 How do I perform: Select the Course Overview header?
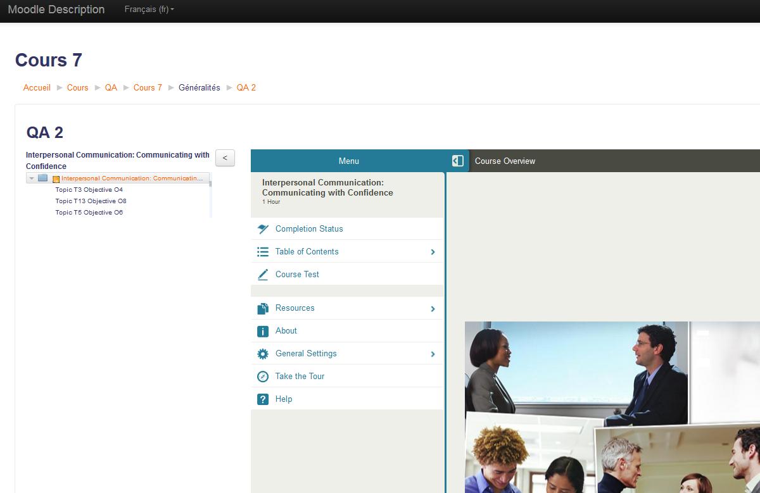pos(505,161)
